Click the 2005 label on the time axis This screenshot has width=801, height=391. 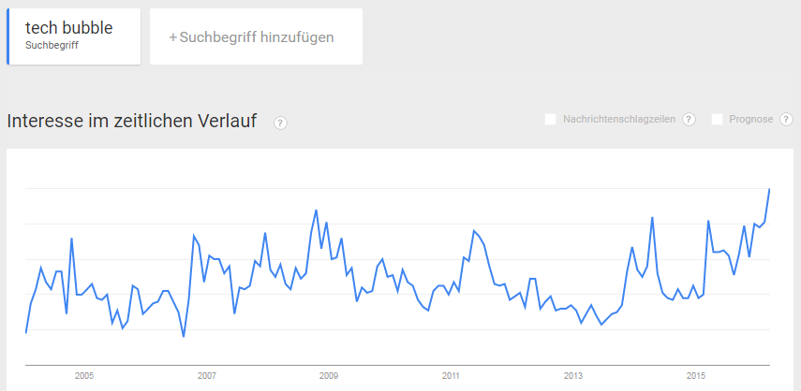[84, 376]
